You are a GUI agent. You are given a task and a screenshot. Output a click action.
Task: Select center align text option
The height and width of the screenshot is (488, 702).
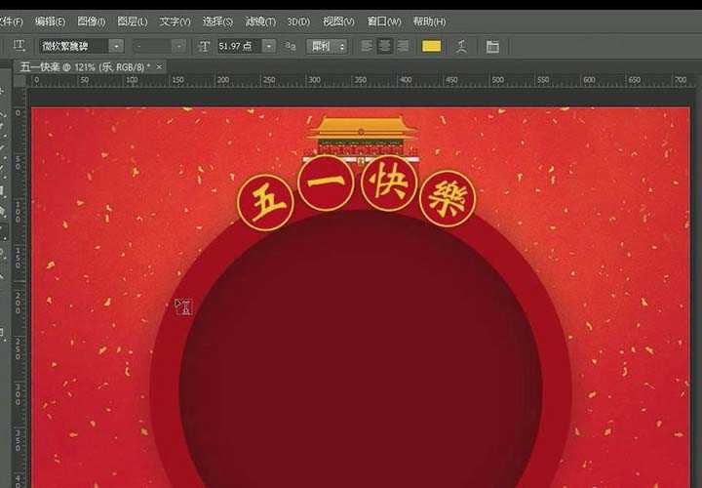(385, 46)
